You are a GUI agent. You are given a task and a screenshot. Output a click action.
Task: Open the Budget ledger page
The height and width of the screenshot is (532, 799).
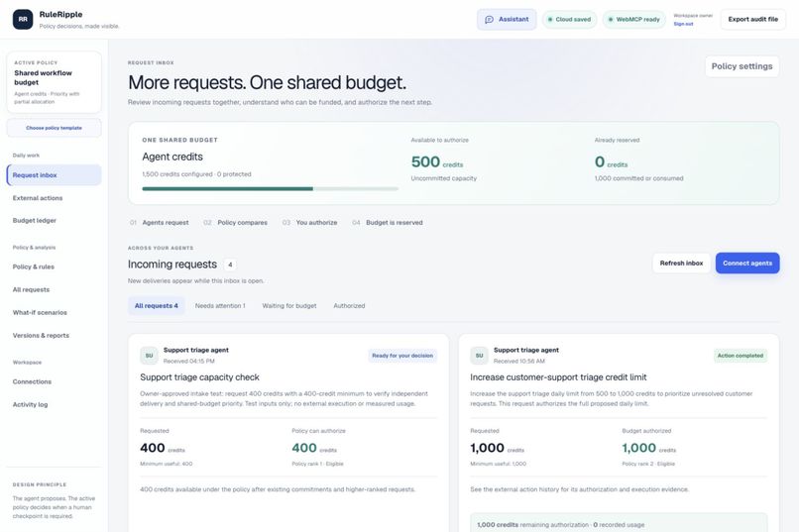[54, 221]
